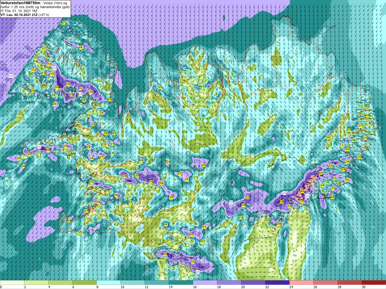The width and height of the screenshot is (386, 289).
Task: Choose the olive green 6–8 m/s legend swatch
Action: 84,283
